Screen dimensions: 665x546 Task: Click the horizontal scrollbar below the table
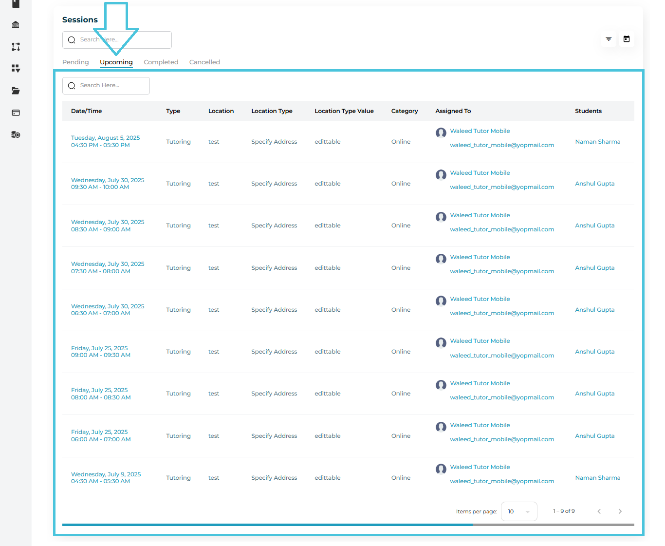[x=267, y=525]
